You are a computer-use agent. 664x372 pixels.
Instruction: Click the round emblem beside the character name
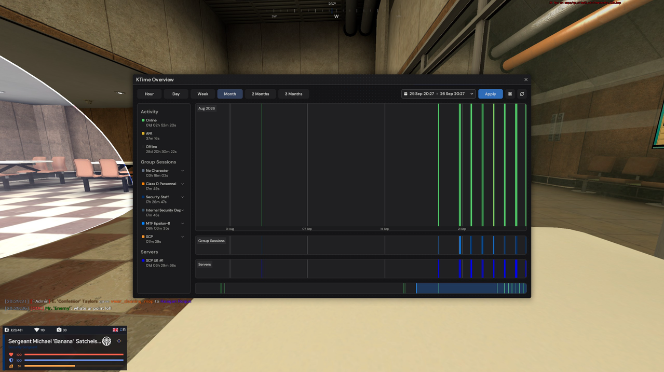point(106,341)
